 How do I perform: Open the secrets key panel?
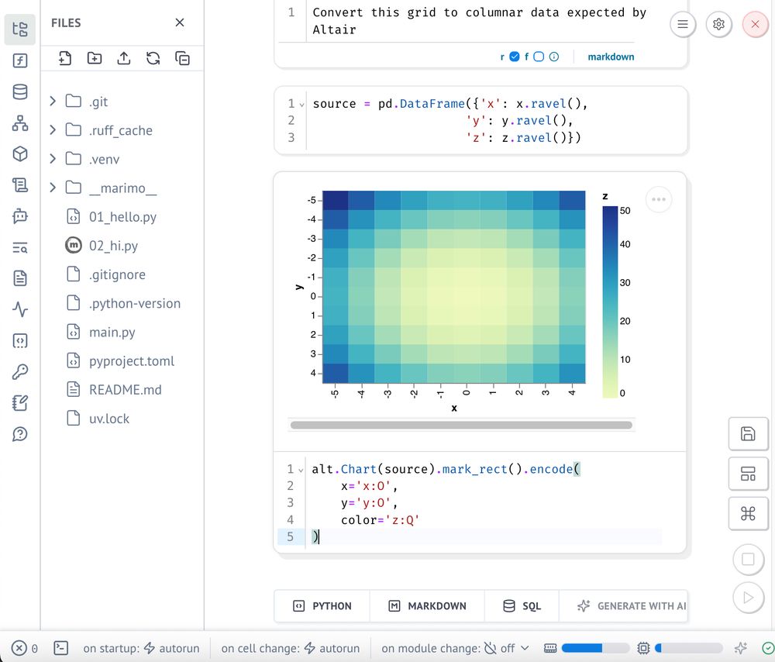[20, 372]
